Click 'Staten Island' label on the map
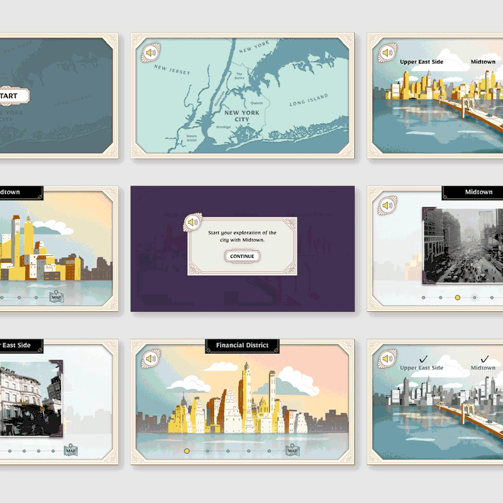This screenshot has width=503, height=503. (192, 138)
